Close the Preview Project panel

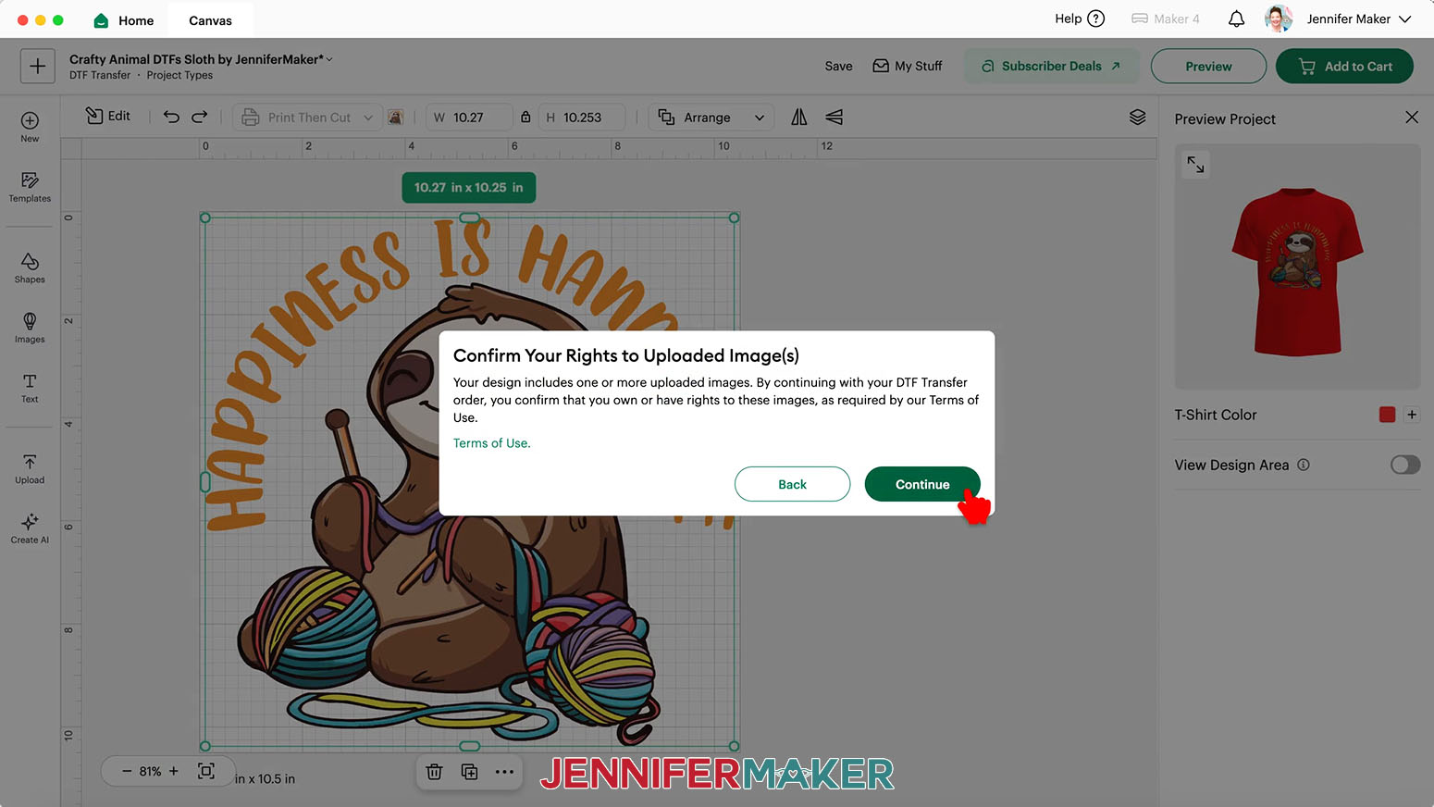coord(1411,118)
